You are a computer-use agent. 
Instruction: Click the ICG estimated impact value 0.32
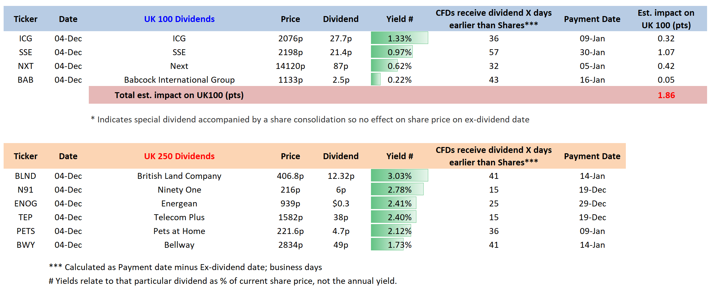[x=666, y=38]
